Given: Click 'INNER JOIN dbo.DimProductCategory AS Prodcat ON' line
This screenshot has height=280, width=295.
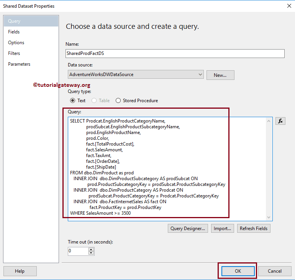Looking at the screenshot, I should (128, 190).
